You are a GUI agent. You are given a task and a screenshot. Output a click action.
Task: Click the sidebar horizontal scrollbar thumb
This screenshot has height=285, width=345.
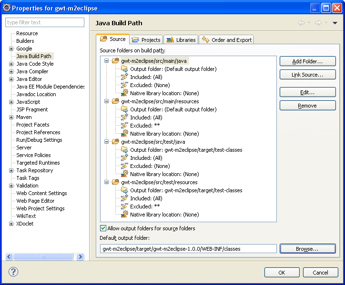click(x=43, y=256)
